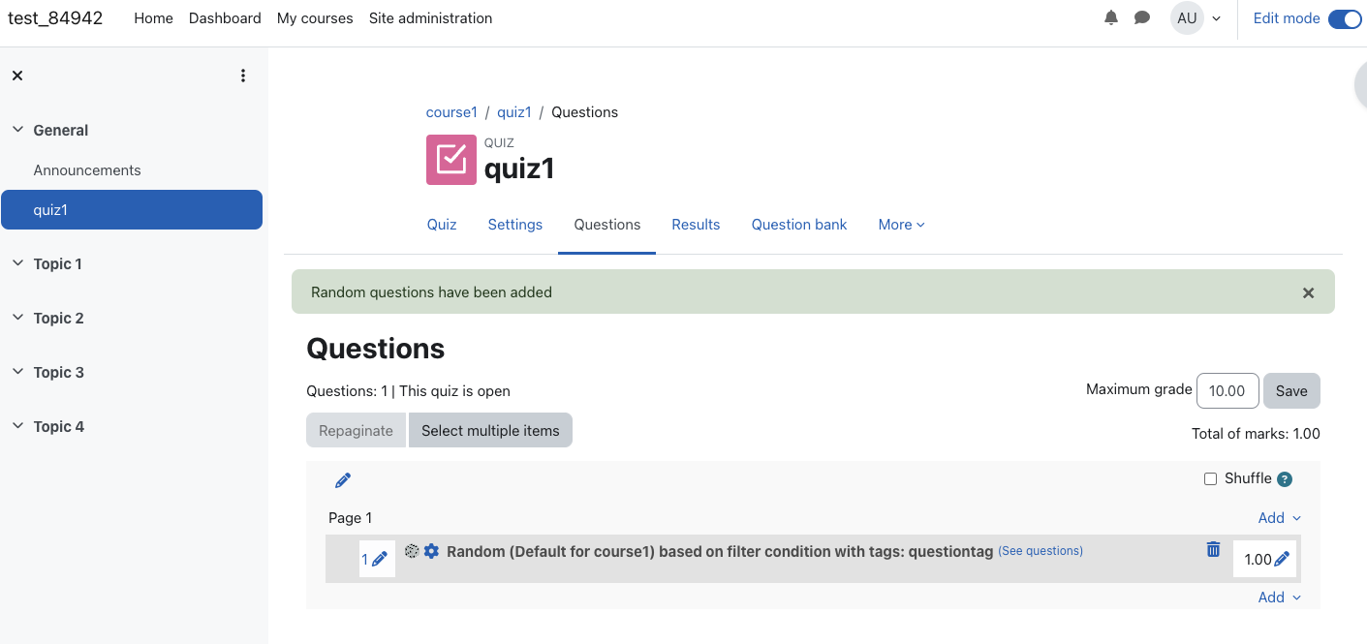Open the Results tab

pyautogui.click(x=696, y=225)
